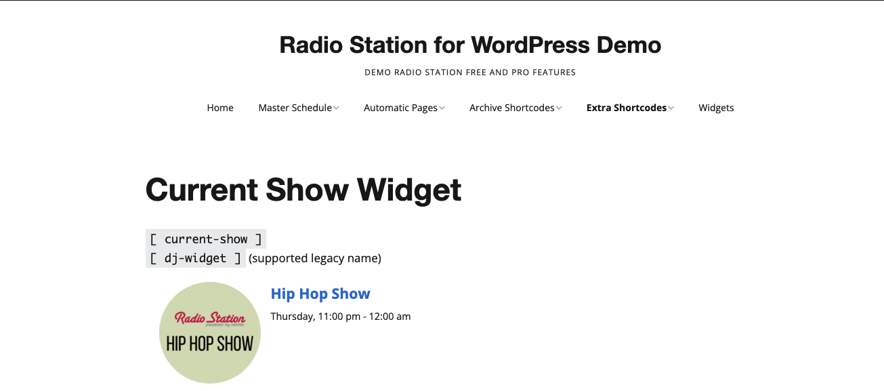Expand the Automatic Pages dropdown
The image size is (884, 391).
coord(442,107)
